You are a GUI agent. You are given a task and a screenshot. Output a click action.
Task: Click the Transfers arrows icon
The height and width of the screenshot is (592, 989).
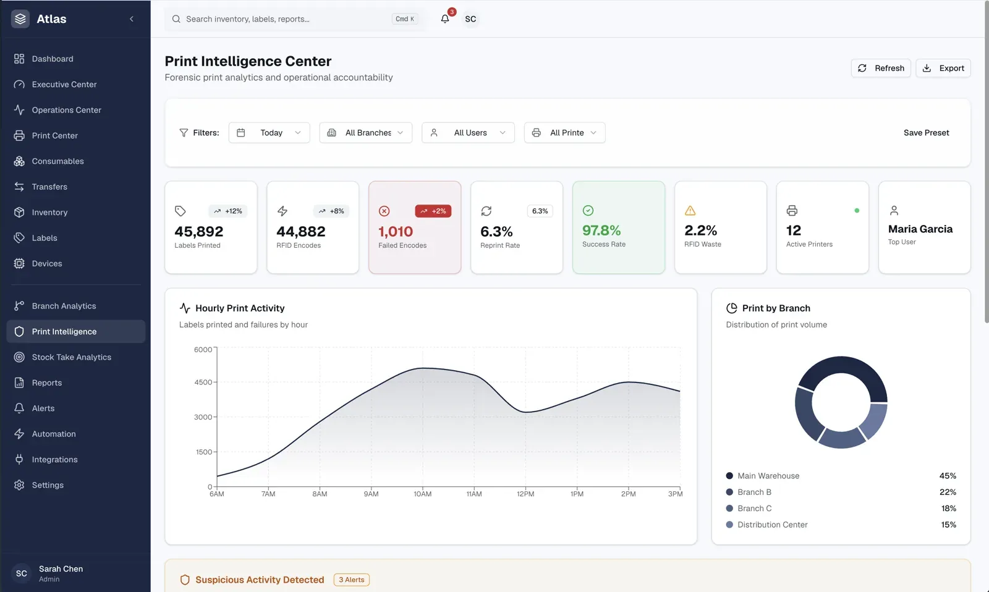point(19,187)
